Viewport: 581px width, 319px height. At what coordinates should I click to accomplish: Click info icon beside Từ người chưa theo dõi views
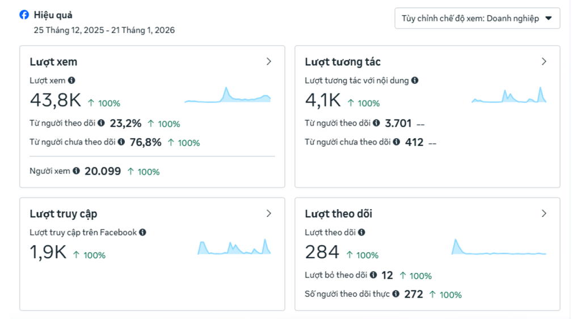[x=121, y=142]
